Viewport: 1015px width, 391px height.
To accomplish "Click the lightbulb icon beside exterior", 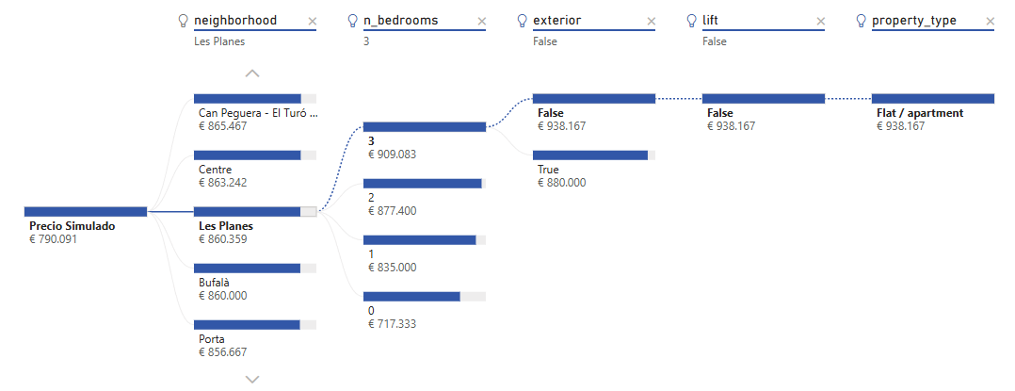I will (x=523, y=21).
